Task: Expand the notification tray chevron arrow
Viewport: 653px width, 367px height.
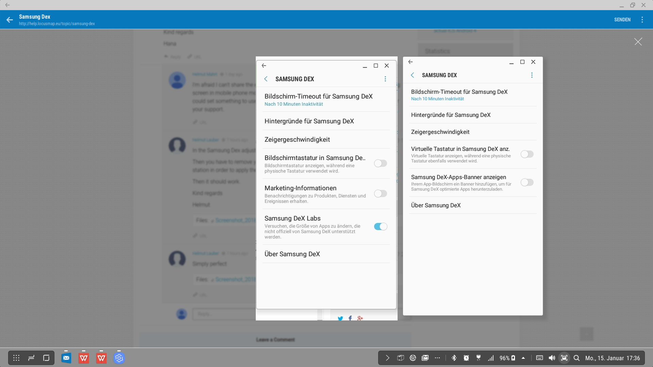Action: pos(387,358)
